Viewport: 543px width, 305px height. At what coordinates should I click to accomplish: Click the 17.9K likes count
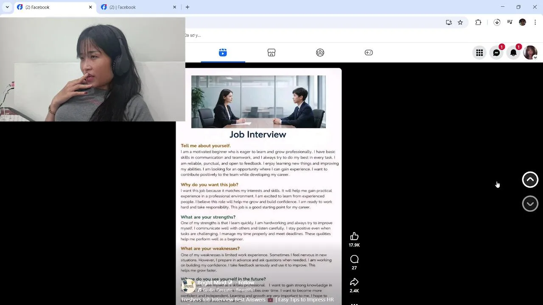[x=354, y=245]
